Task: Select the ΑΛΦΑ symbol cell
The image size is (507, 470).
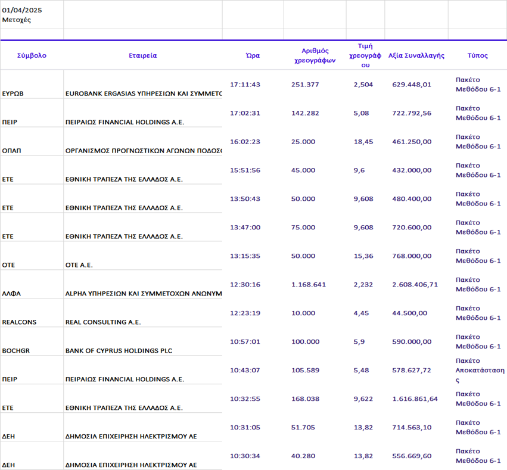Action: (11, 294)
